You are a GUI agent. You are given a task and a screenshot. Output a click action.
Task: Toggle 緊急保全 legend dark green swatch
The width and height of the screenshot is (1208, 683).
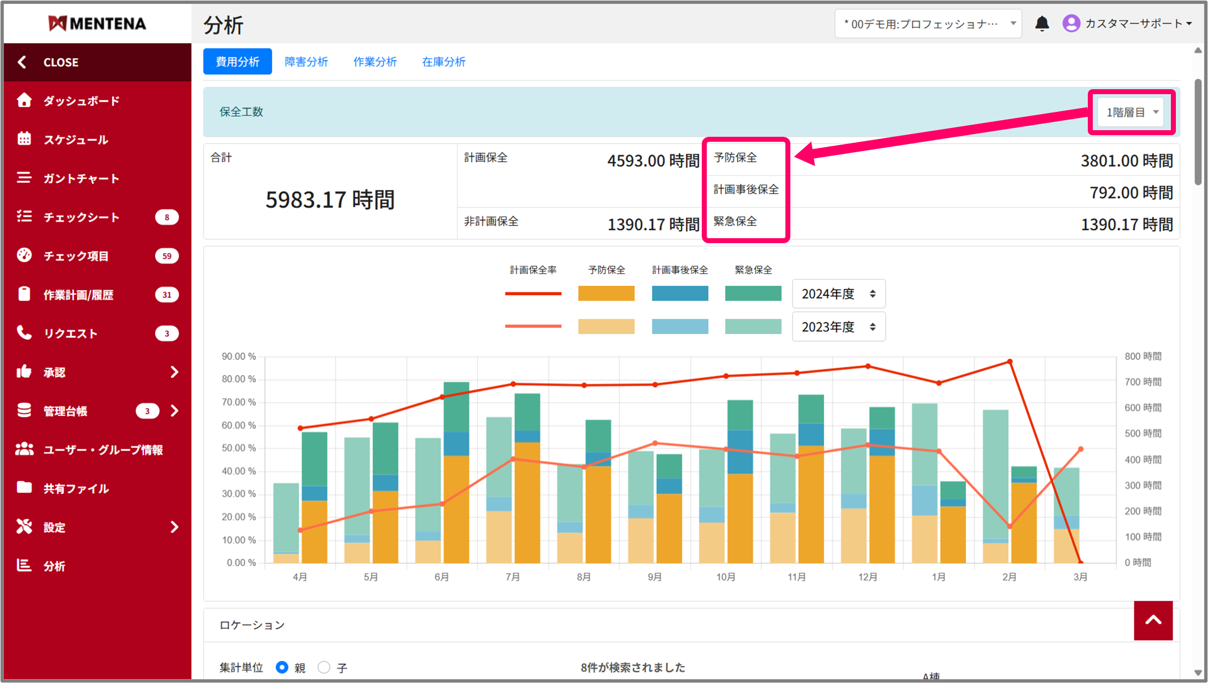pos(753,294)
